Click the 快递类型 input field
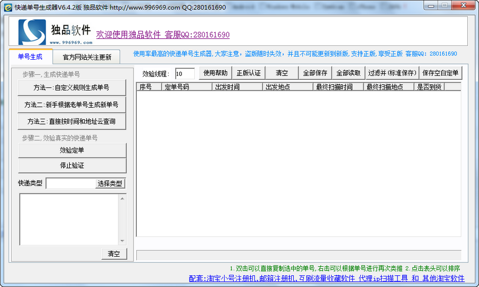The image size is (479, 287). tap(71, 183)
